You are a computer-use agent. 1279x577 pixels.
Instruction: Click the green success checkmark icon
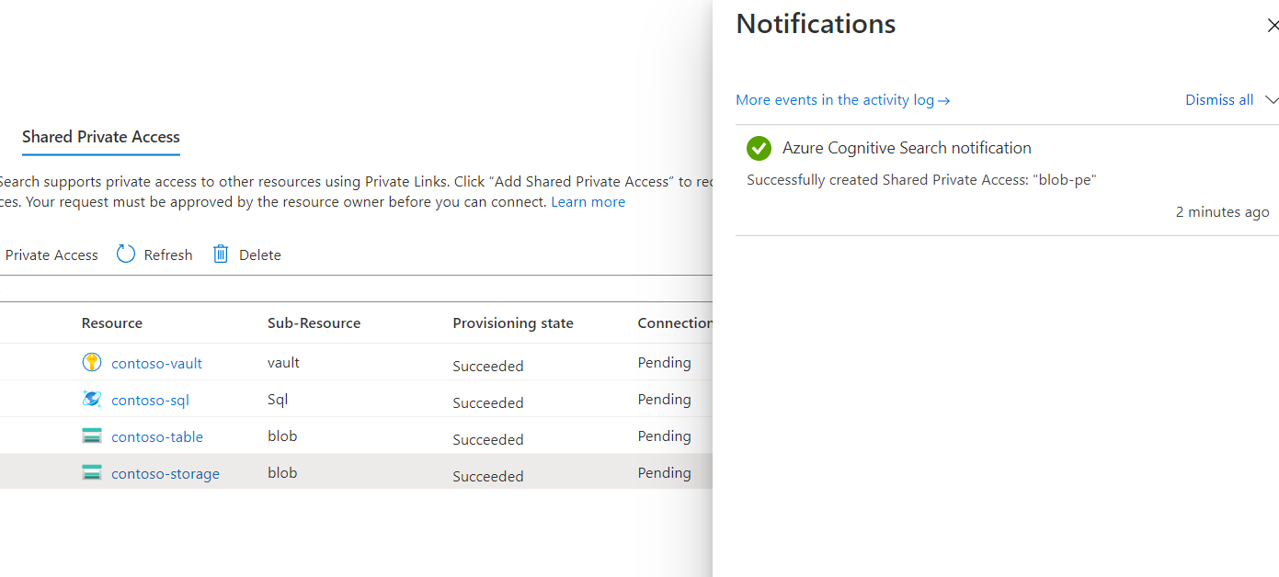(759, 148)
